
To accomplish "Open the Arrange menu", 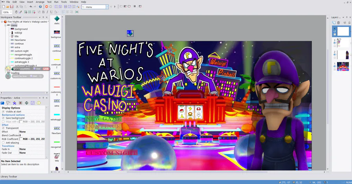I will click(40, 2).
